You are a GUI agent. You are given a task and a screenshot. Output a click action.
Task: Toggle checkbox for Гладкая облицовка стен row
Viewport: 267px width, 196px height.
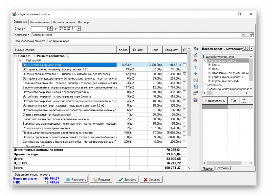184,83
